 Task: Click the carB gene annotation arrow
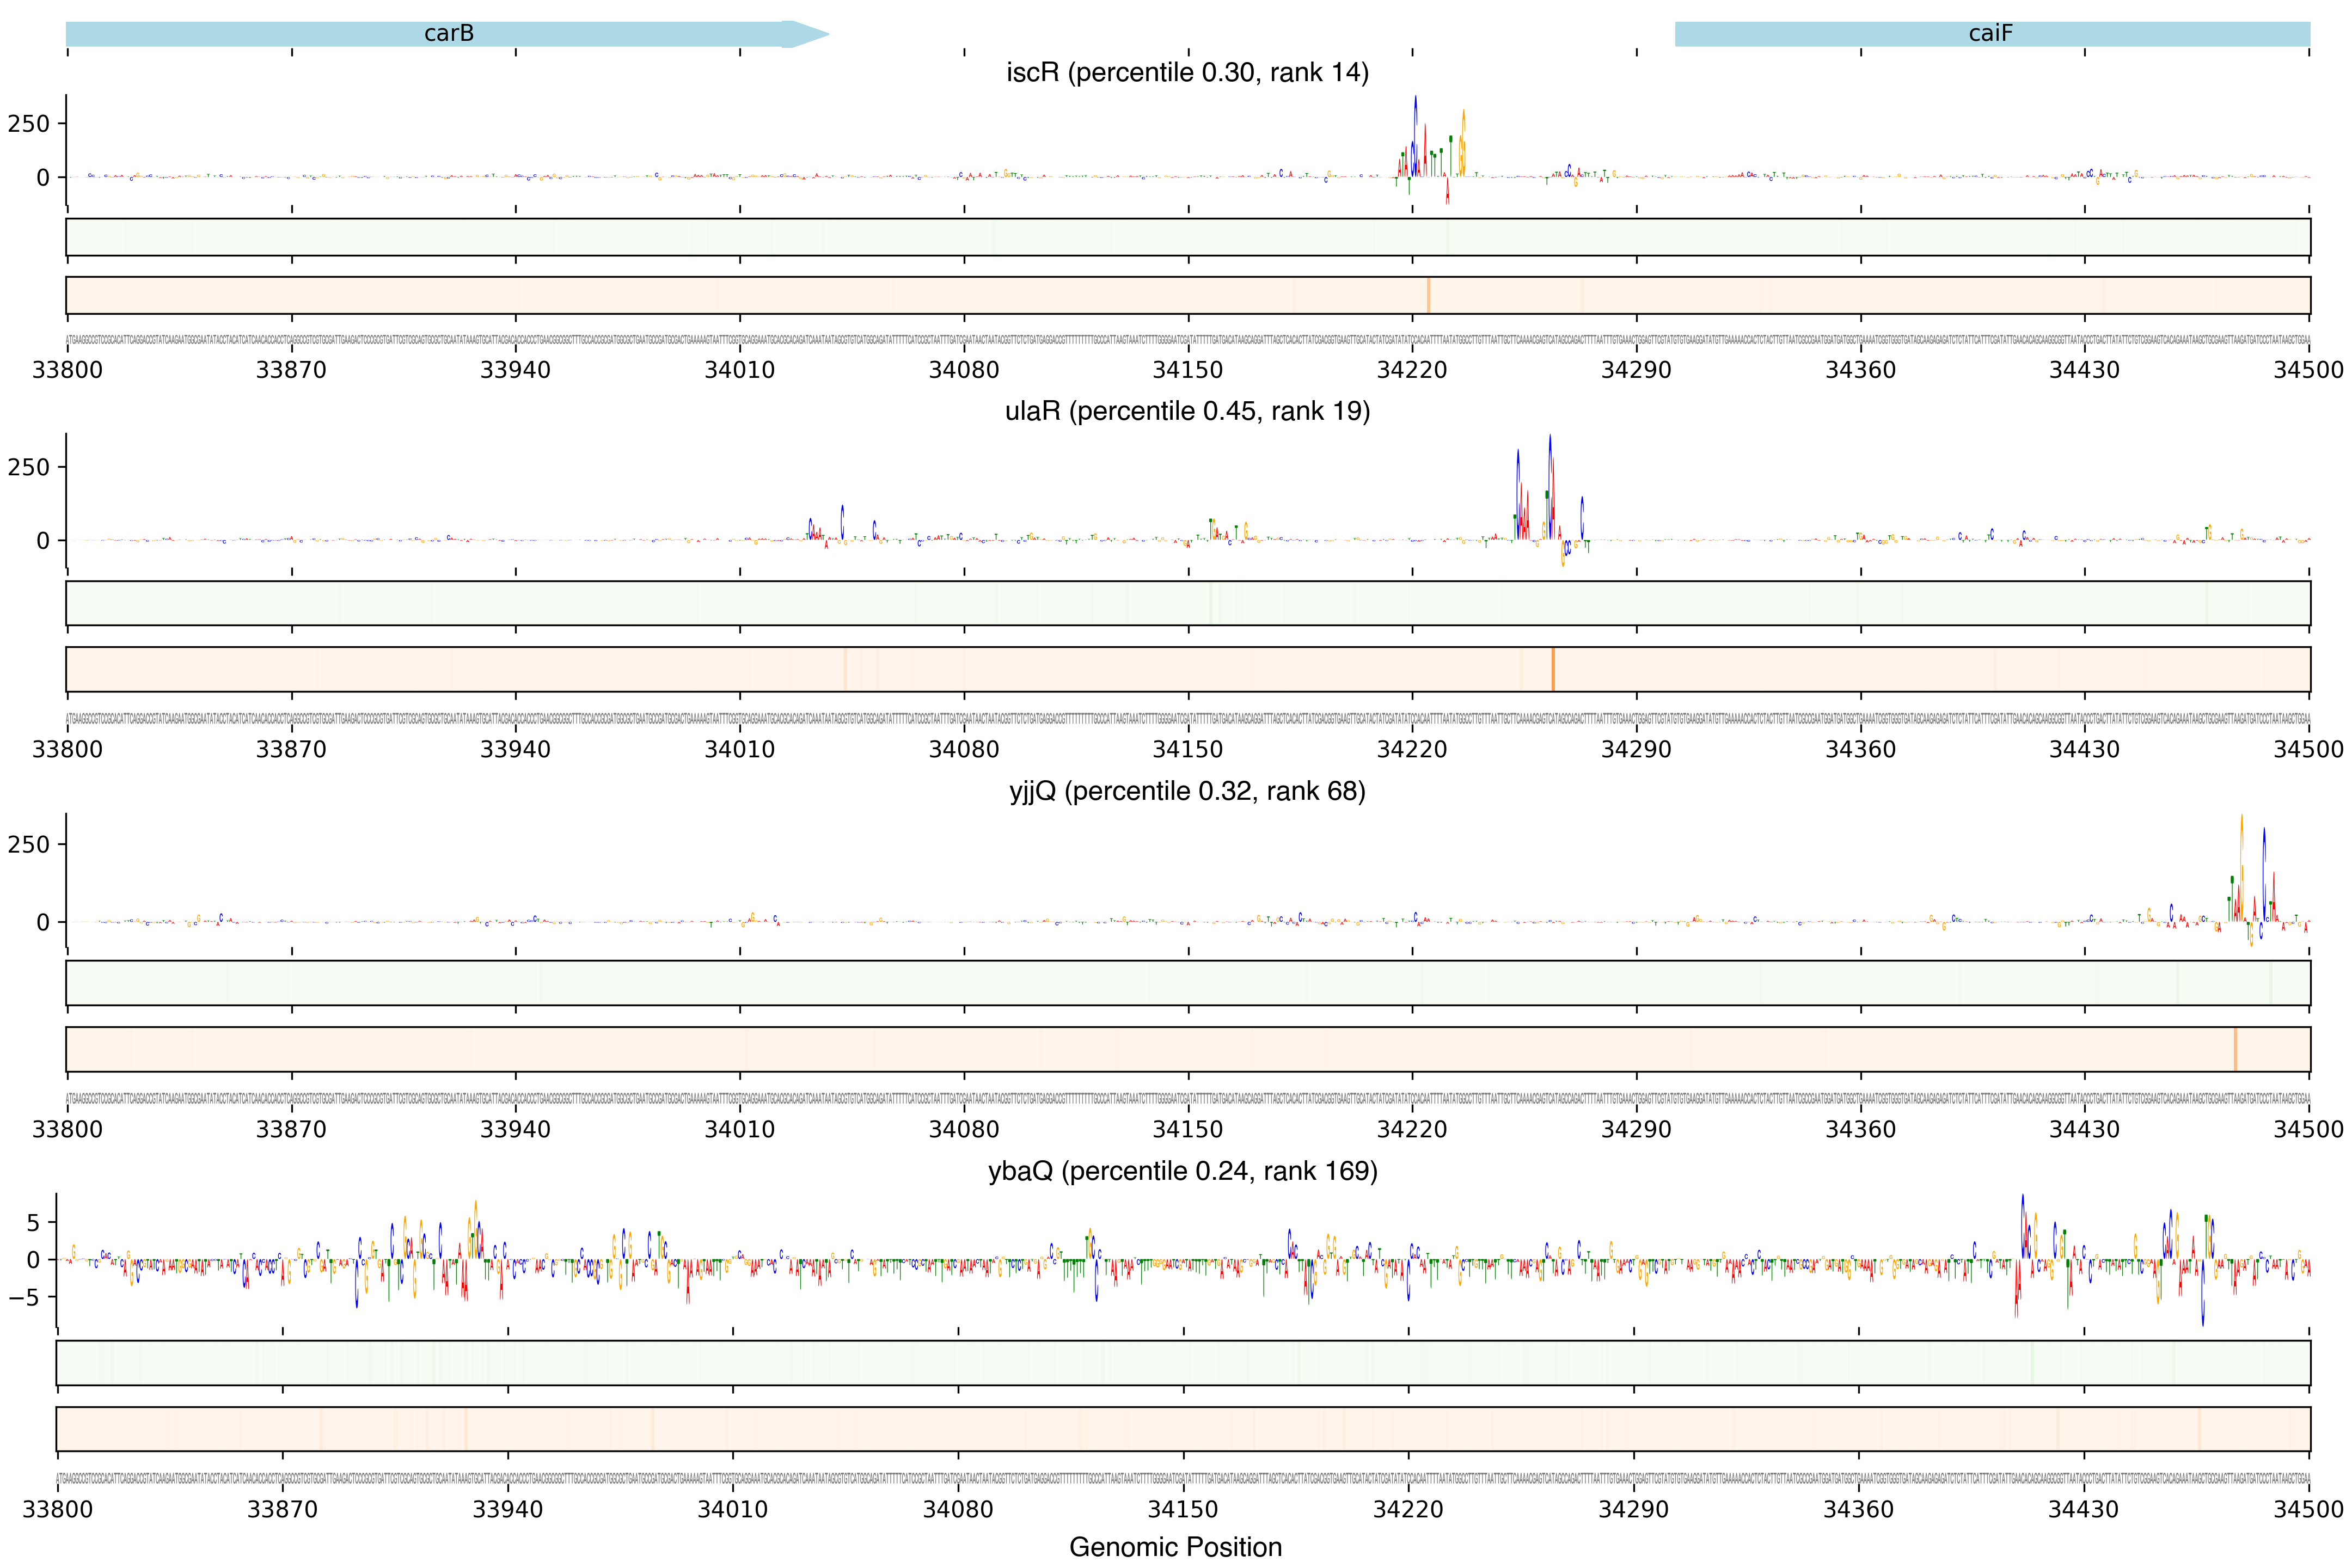tap(447, 34)
